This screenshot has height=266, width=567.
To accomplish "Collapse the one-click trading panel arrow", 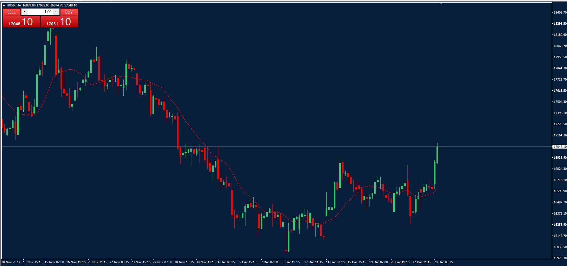I will (4, 5).
